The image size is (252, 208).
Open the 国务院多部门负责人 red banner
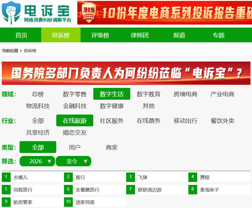[126, 73]
